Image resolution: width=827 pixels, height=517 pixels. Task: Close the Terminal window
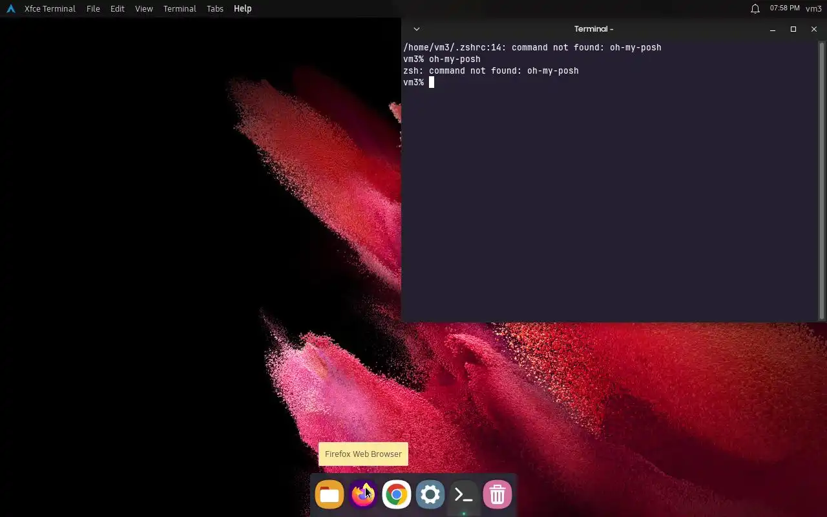coord(814,29)
